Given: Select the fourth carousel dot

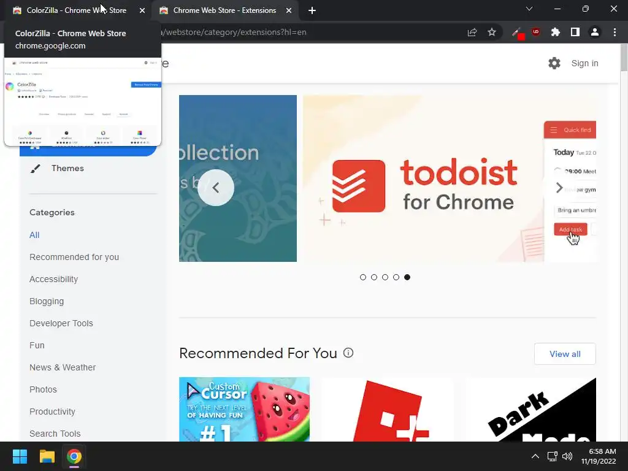Looking at the screenshot, I should point(396,277).
